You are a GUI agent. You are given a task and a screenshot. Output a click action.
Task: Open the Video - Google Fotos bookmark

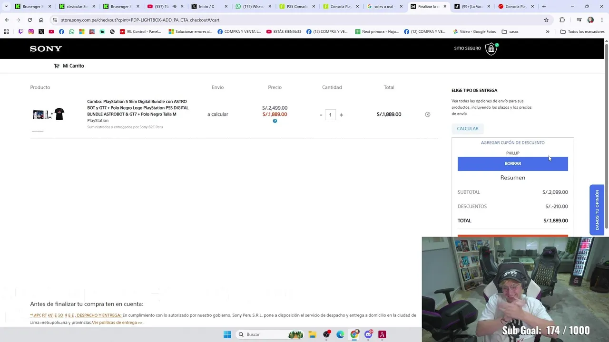pos(474,32)
